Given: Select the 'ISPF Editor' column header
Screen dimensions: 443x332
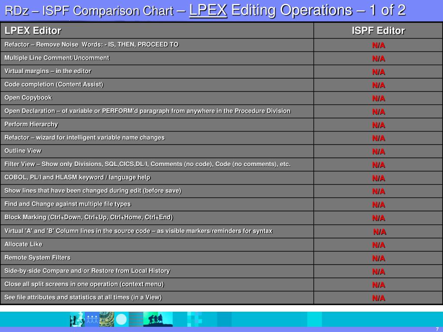Looking at the screenshot, I should tap(378, 31).
